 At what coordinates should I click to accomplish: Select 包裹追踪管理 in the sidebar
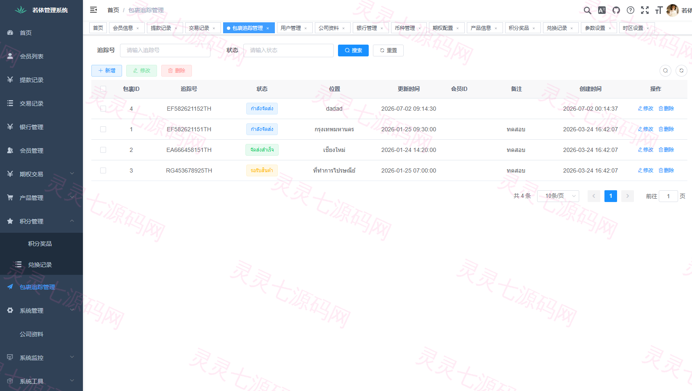(x=41, y=287)
